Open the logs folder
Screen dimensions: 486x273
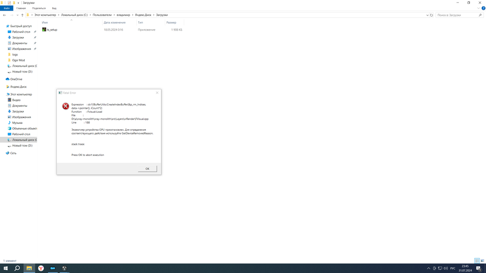(15, 54)
